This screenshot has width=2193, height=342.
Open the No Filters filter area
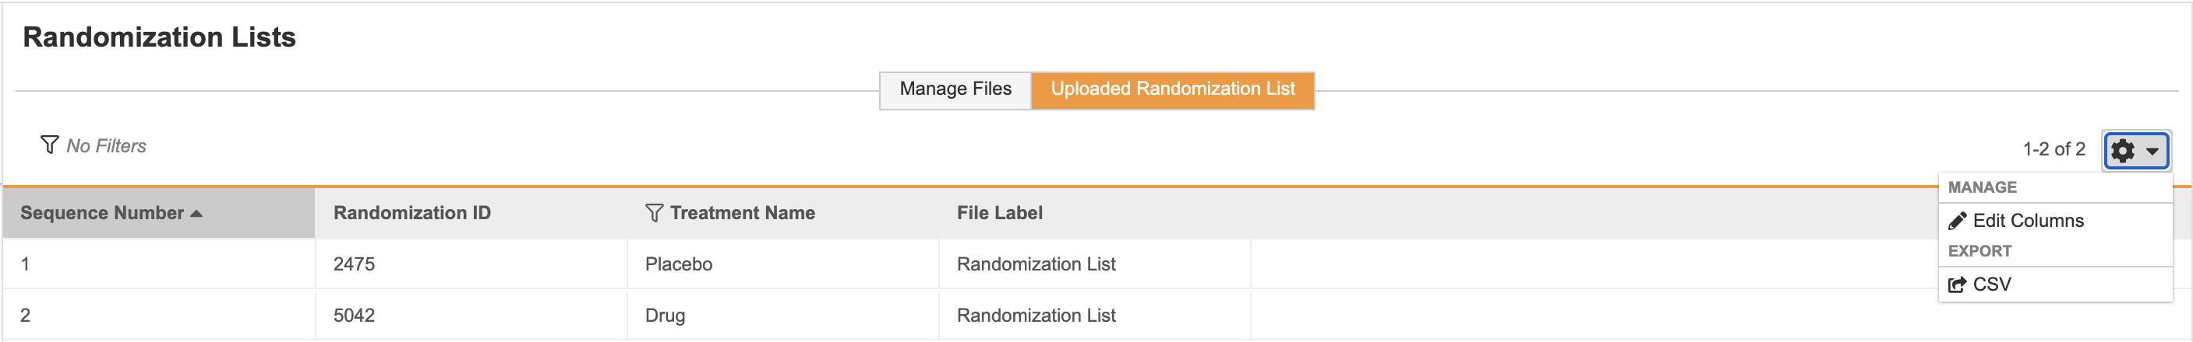(107, 146)
